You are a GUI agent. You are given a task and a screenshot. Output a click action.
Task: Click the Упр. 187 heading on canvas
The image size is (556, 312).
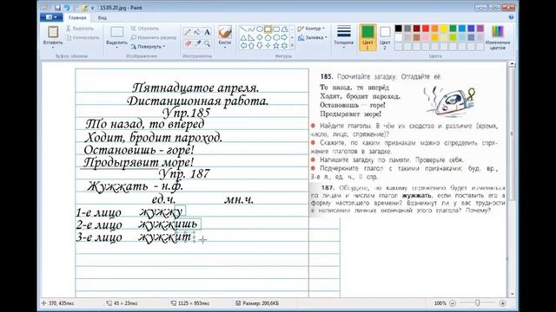(183, 173)
